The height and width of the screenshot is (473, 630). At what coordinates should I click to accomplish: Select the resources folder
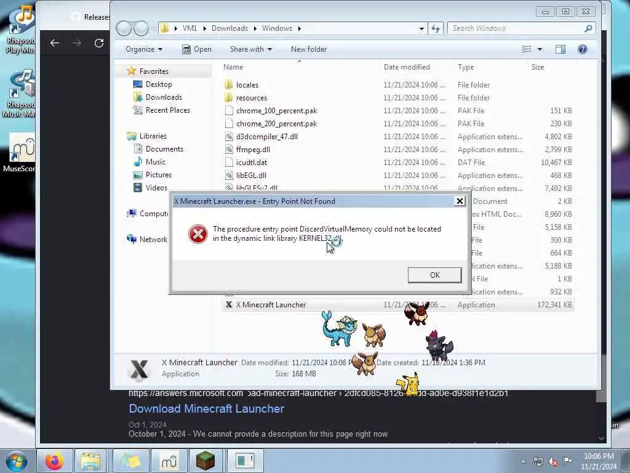pyautogui.click(x=251, y=98)
